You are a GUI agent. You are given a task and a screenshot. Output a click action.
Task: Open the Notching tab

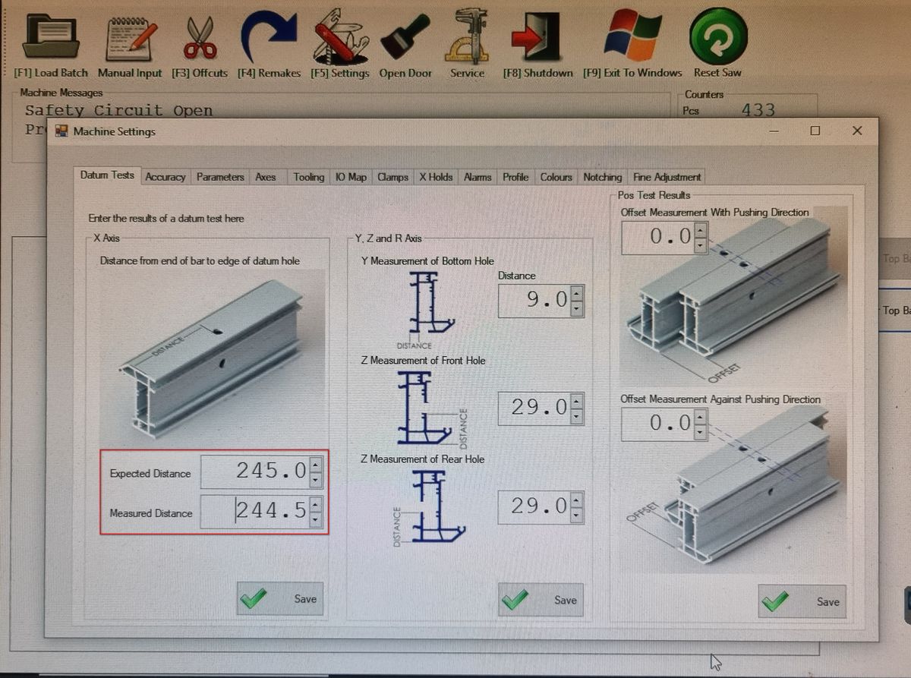pyautogui.click(x=602, y=177)
